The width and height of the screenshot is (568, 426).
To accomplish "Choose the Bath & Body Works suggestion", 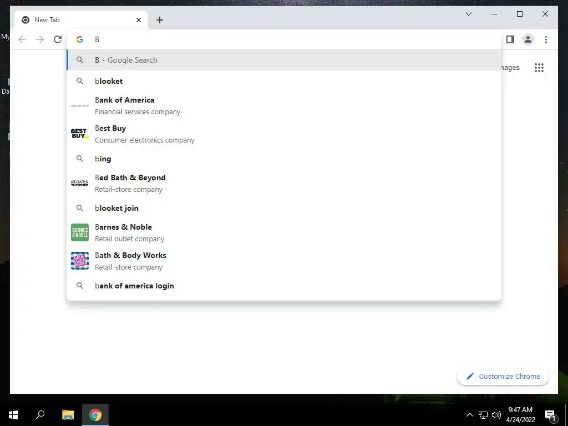I will (284, 261).
